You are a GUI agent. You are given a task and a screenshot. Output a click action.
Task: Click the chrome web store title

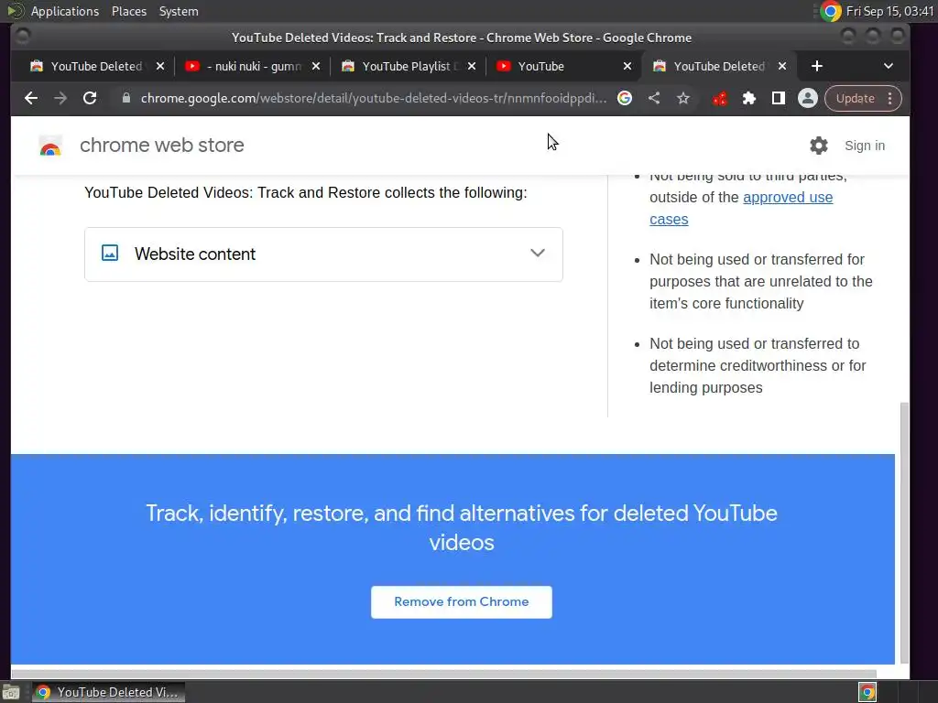(161, 146)
